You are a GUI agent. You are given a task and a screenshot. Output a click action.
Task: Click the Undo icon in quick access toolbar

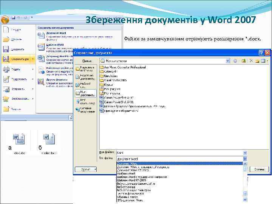point(19,17)
